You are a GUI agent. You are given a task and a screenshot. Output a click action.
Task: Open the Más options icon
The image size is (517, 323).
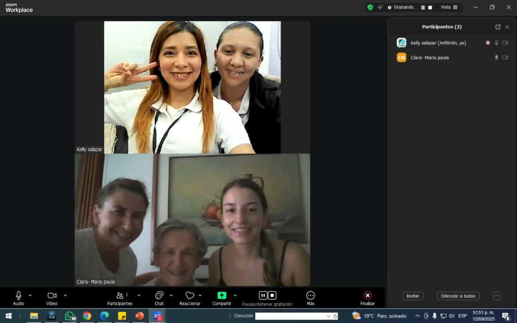[x=311, y=296]
